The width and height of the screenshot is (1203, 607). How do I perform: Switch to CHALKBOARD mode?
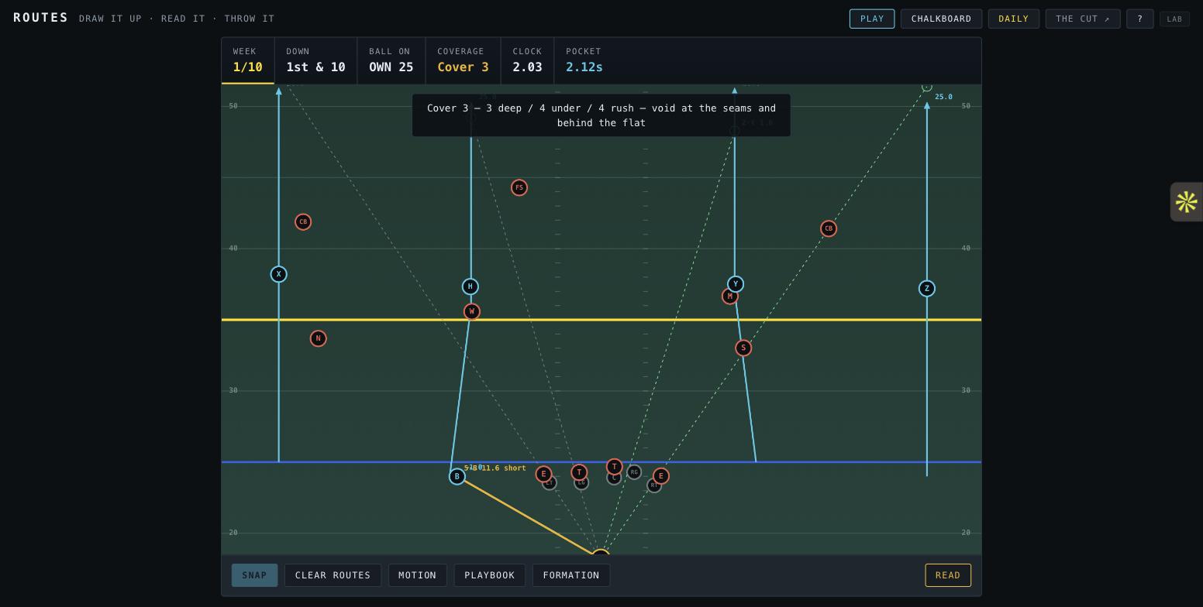[941, 19]
